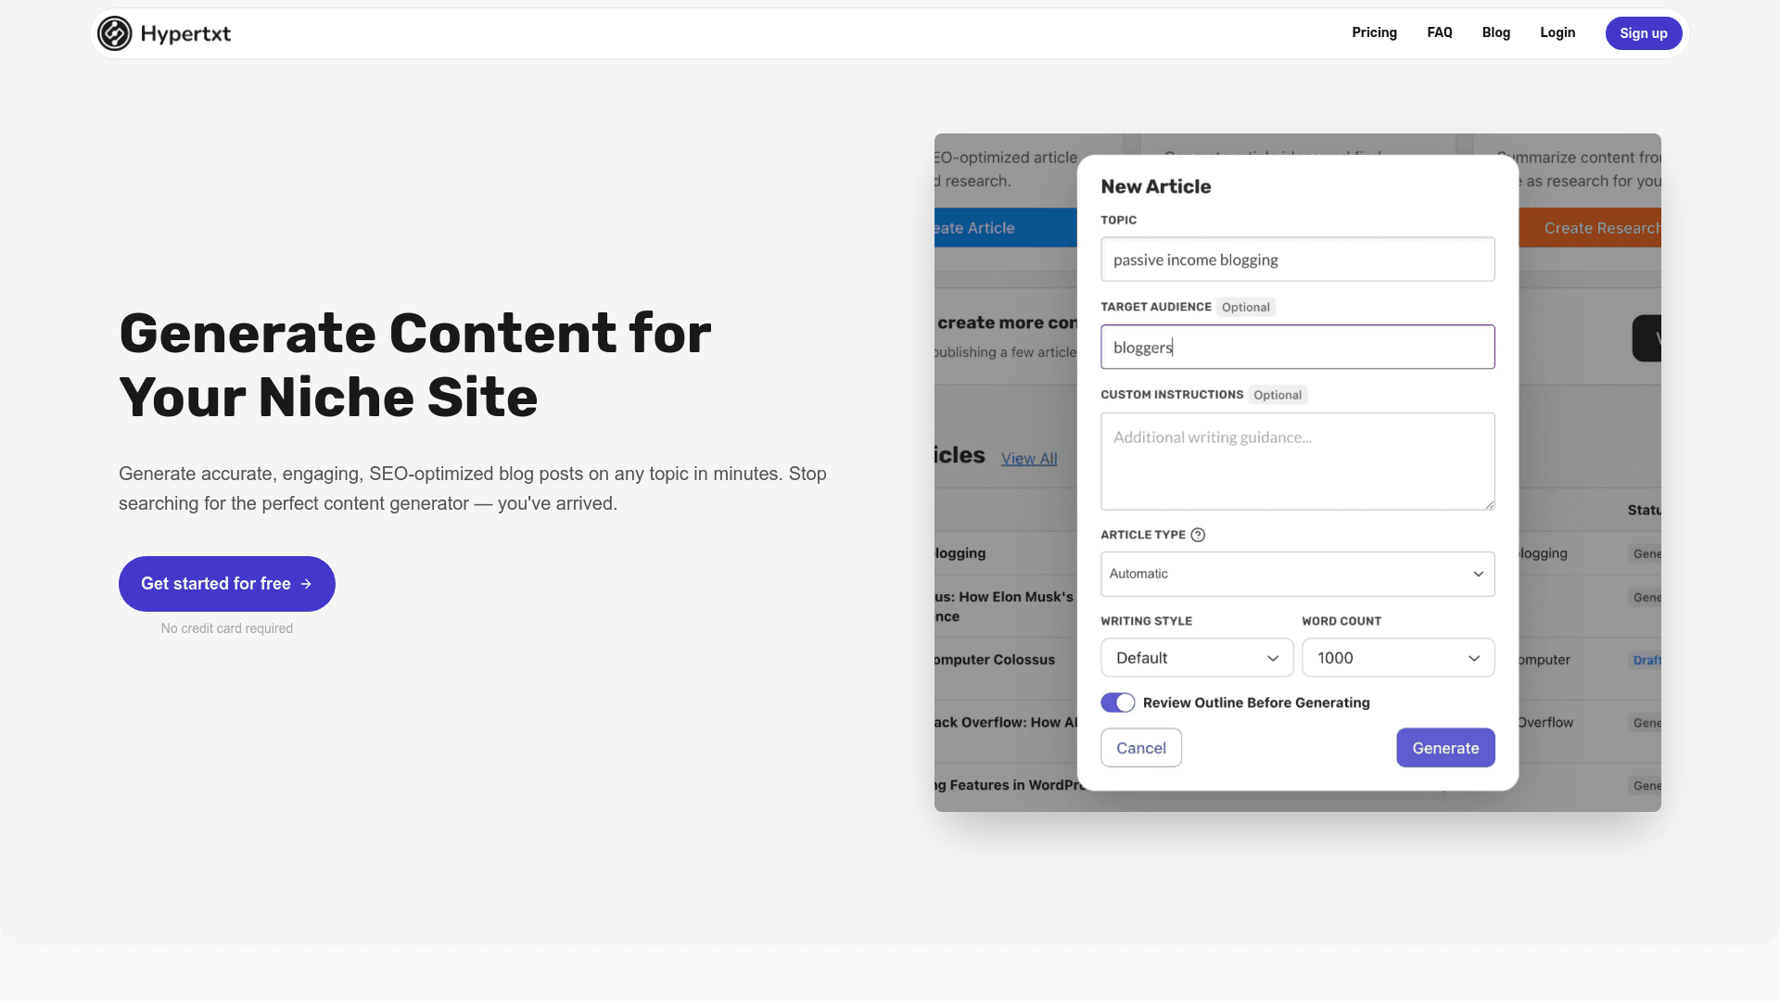Viewport: 1780px width, 1001px height.
Task: Click the arrow icon in Get started button
Action: point(306,584)
